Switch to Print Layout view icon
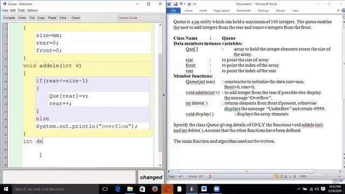The width and height of the screenshot is (345, 194). point(276,176)
